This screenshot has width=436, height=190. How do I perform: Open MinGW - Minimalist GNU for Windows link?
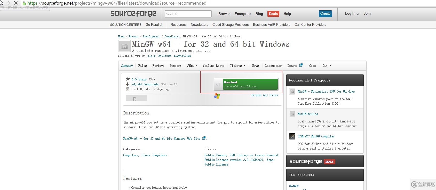pos(326,92)
